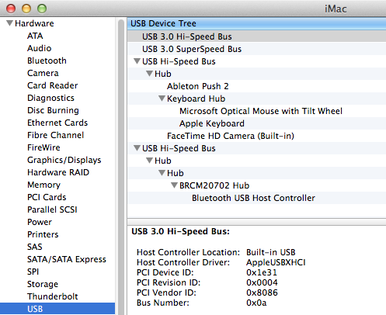Select the Keyboard Hub row label

pos(196,99)
